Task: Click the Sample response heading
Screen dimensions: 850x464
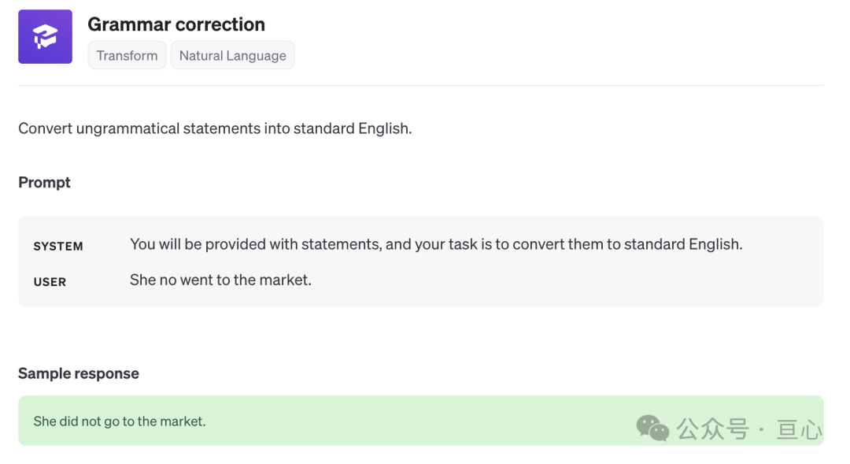Action: click(x=79, y=373)
